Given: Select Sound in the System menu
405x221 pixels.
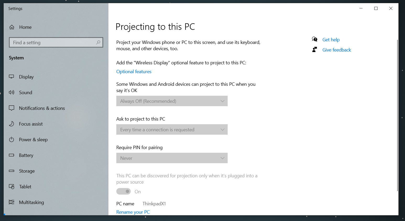Looking at the screenshot, I should pos(25,92).
